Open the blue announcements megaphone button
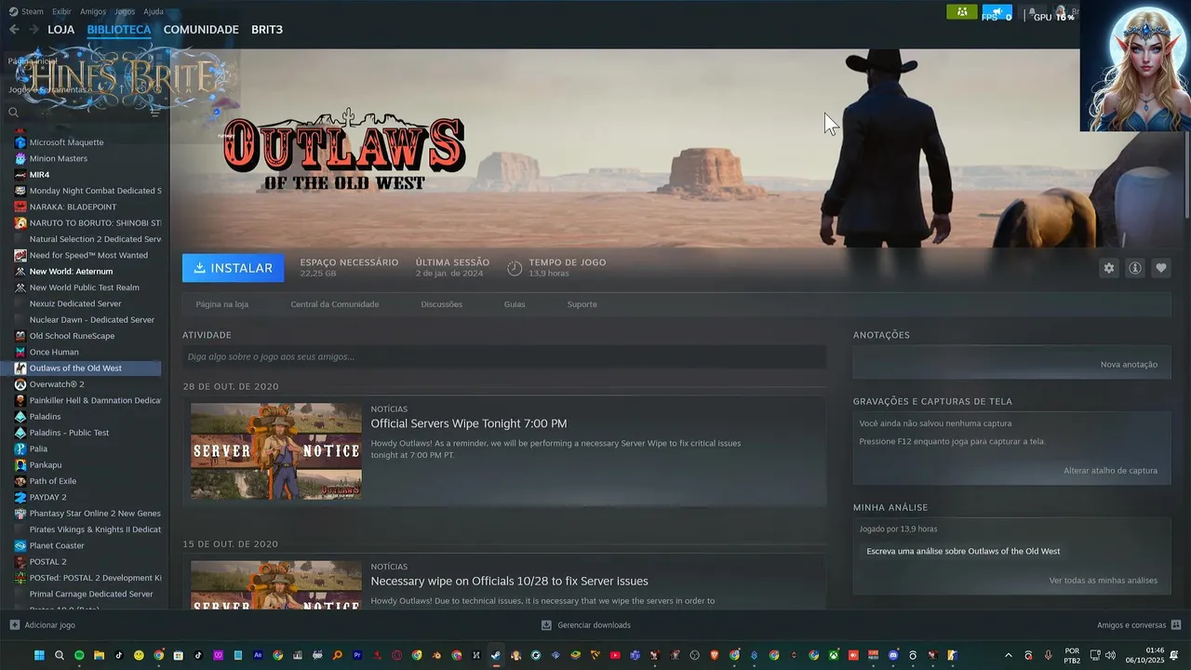This screenshot has width=1191, height=670. click(997, 12)
